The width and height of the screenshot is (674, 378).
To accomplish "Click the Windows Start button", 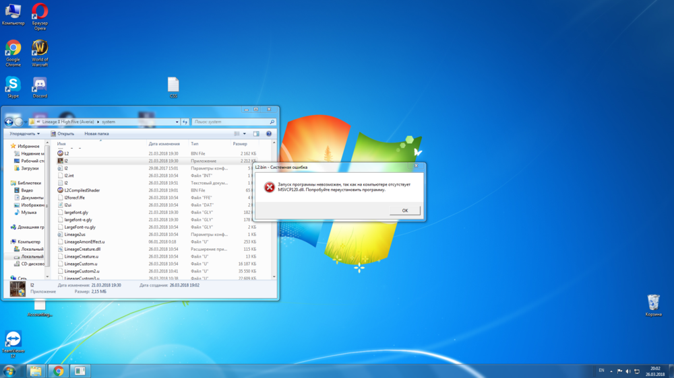I will 9,371.
